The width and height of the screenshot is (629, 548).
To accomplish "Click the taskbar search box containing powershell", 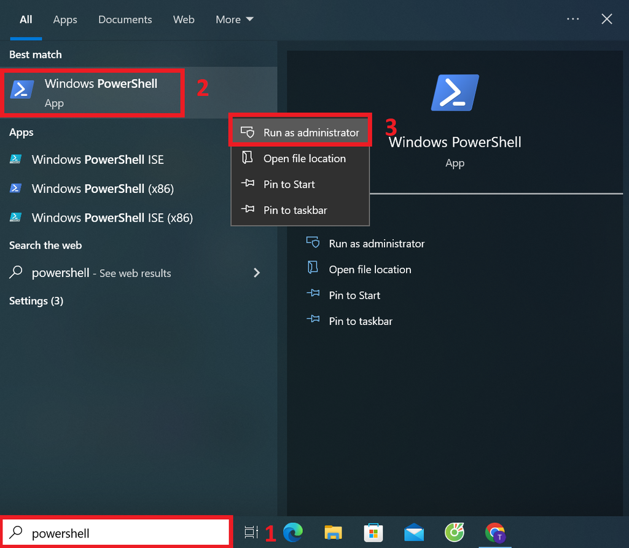I will [x=116, y=533].
